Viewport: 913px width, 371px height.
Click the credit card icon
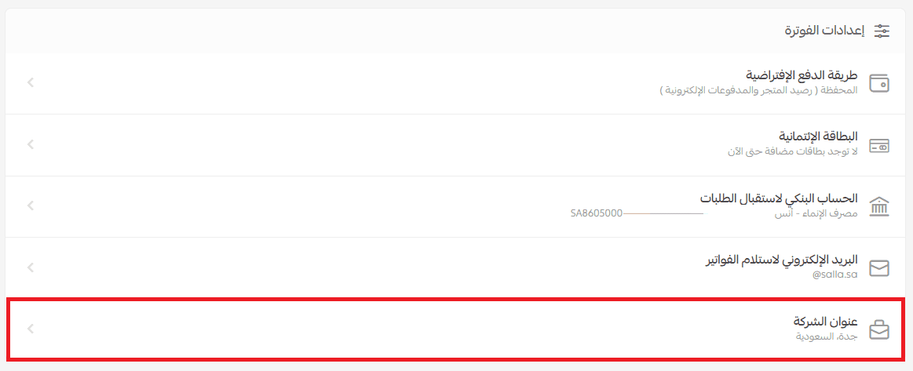coord(879,145)
